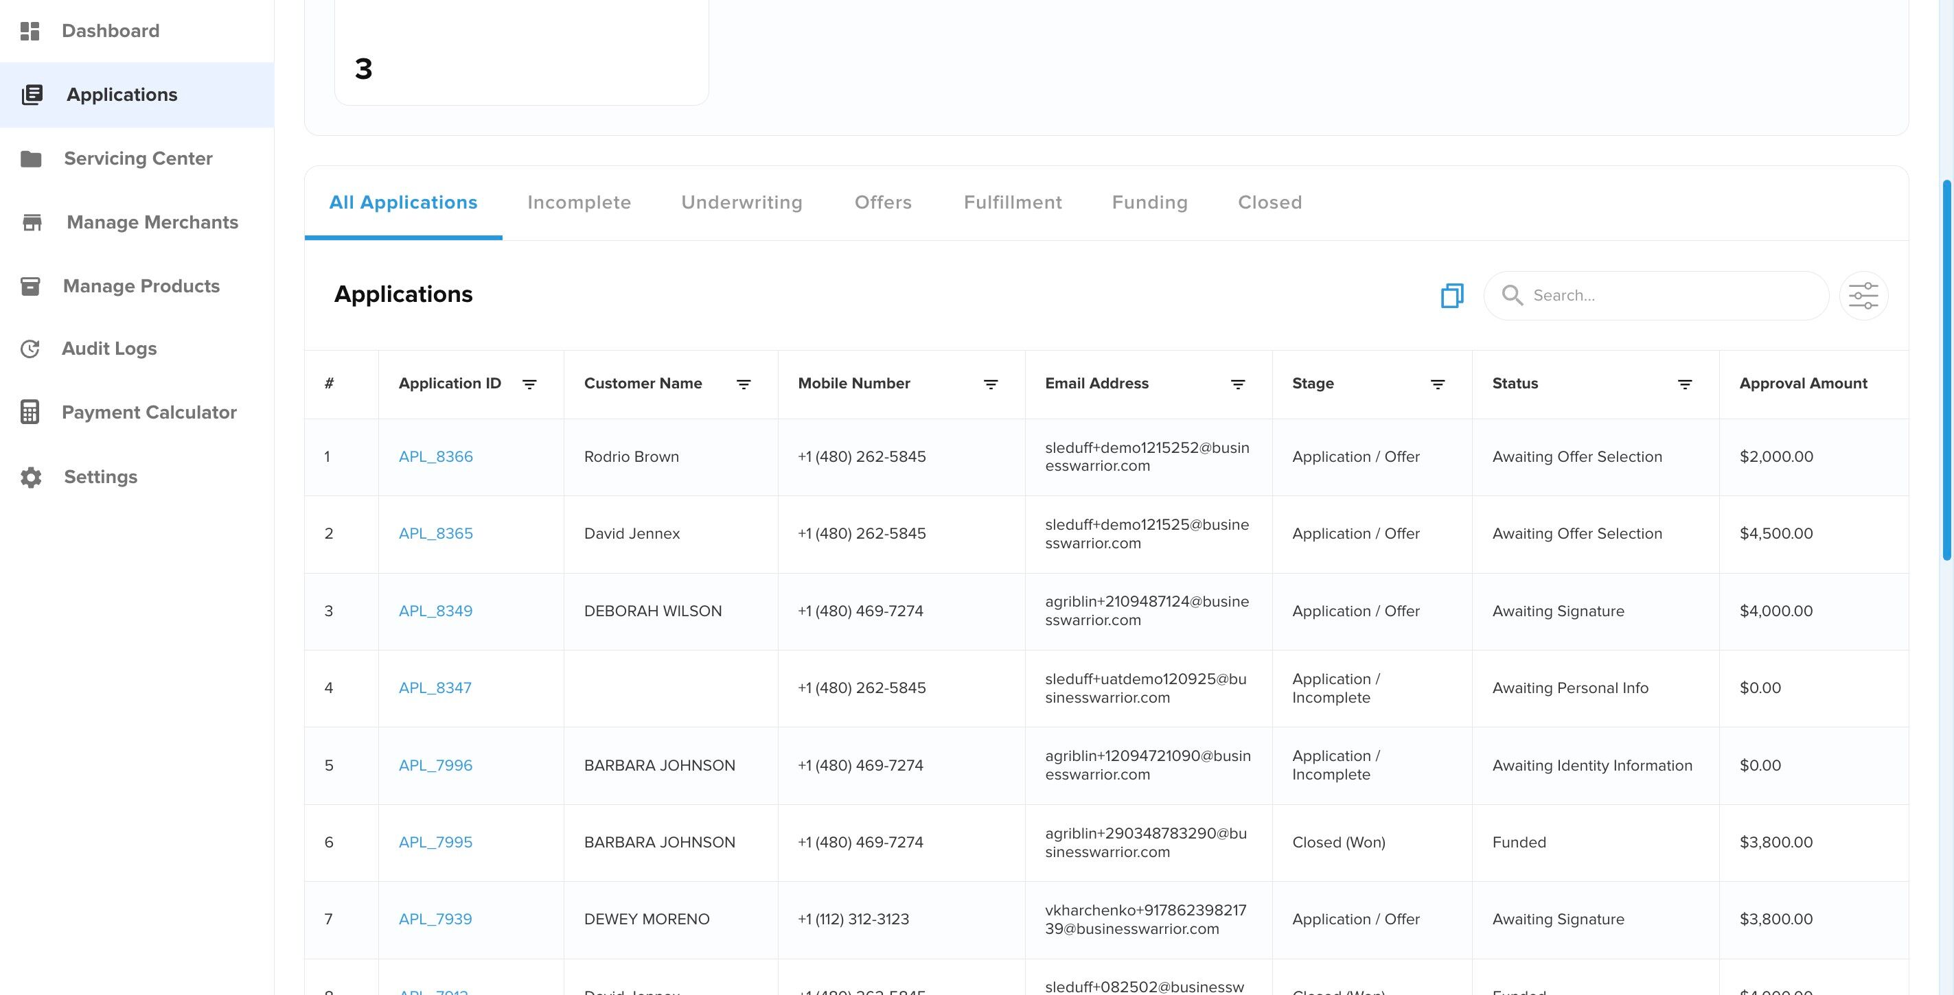Click David Jennex in row 2
This screenshot has height=995, width=1954.
point(632,534)
